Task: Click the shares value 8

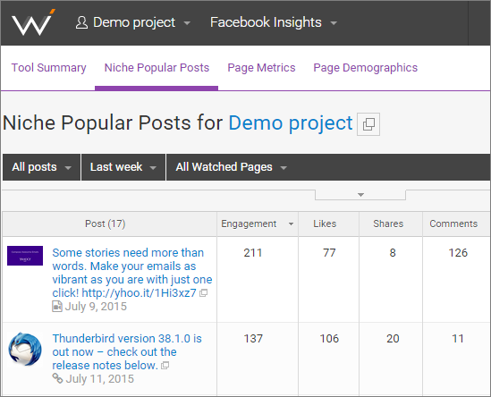Action: tap(393, 253)
